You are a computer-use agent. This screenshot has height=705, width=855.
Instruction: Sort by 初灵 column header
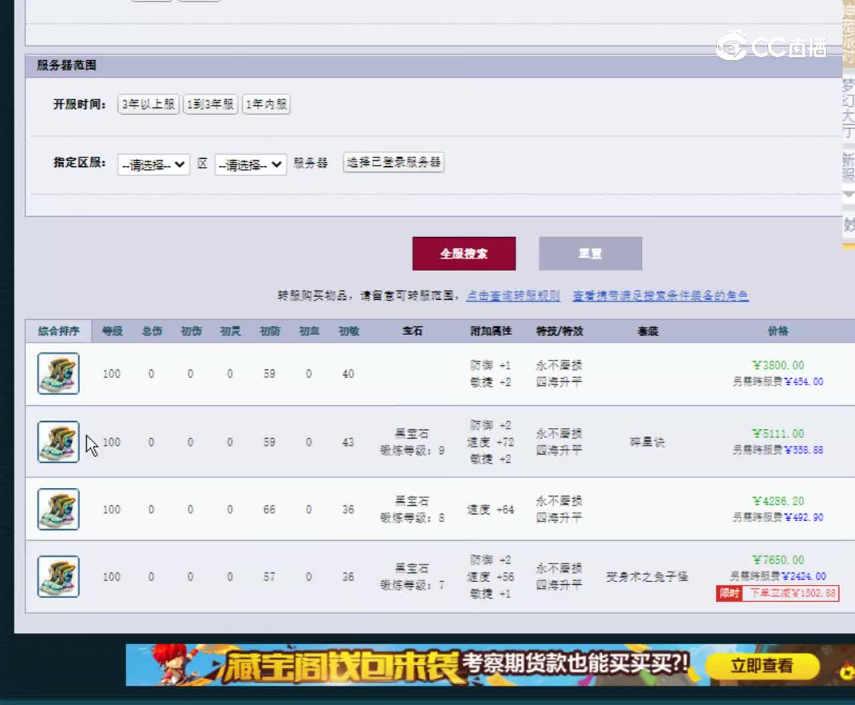[230, 331]
